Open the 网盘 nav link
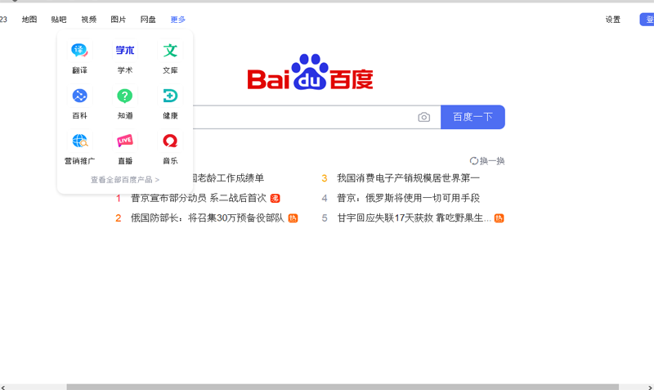654x390 pixels. coord(148,20)
